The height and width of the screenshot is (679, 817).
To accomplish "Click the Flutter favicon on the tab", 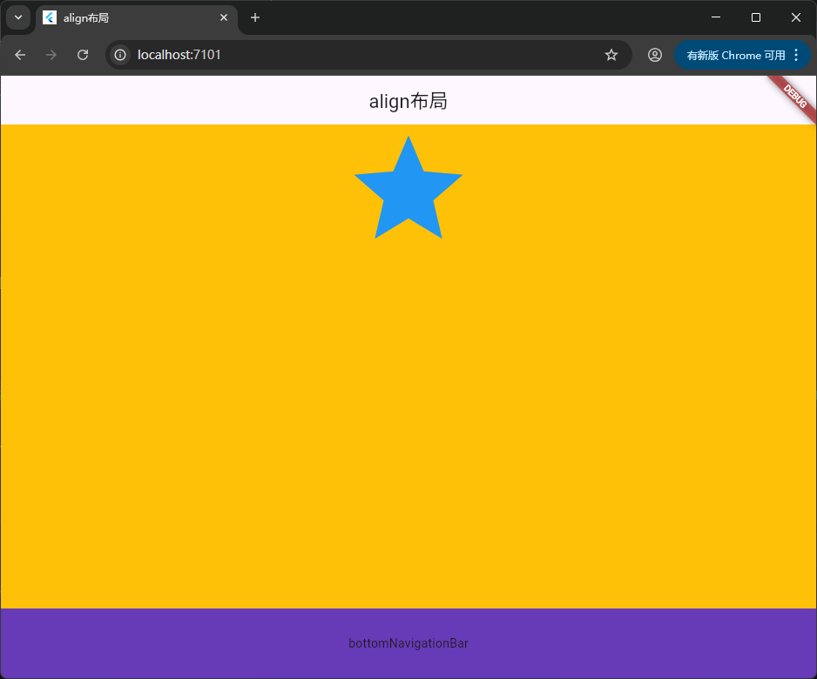I will (50, 17).
